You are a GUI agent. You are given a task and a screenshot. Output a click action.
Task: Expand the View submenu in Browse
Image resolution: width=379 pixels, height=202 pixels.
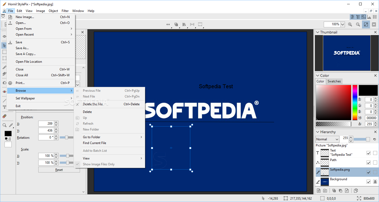[x=110, y=158]
